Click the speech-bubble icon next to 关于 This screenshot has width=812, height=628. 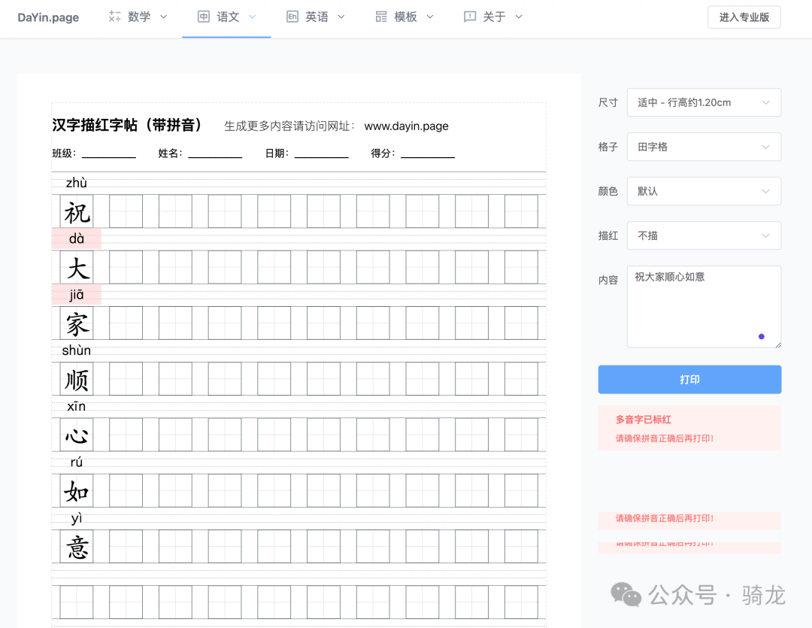pyautogui.click(x=470, y=16)
